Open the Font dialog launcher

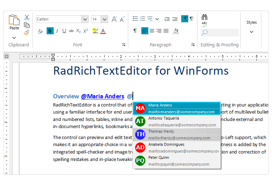click(x=124, y=45)
